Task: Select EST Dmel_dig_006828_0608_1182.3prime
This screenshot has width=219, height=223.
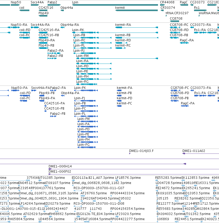Action: tap(102, 183)
